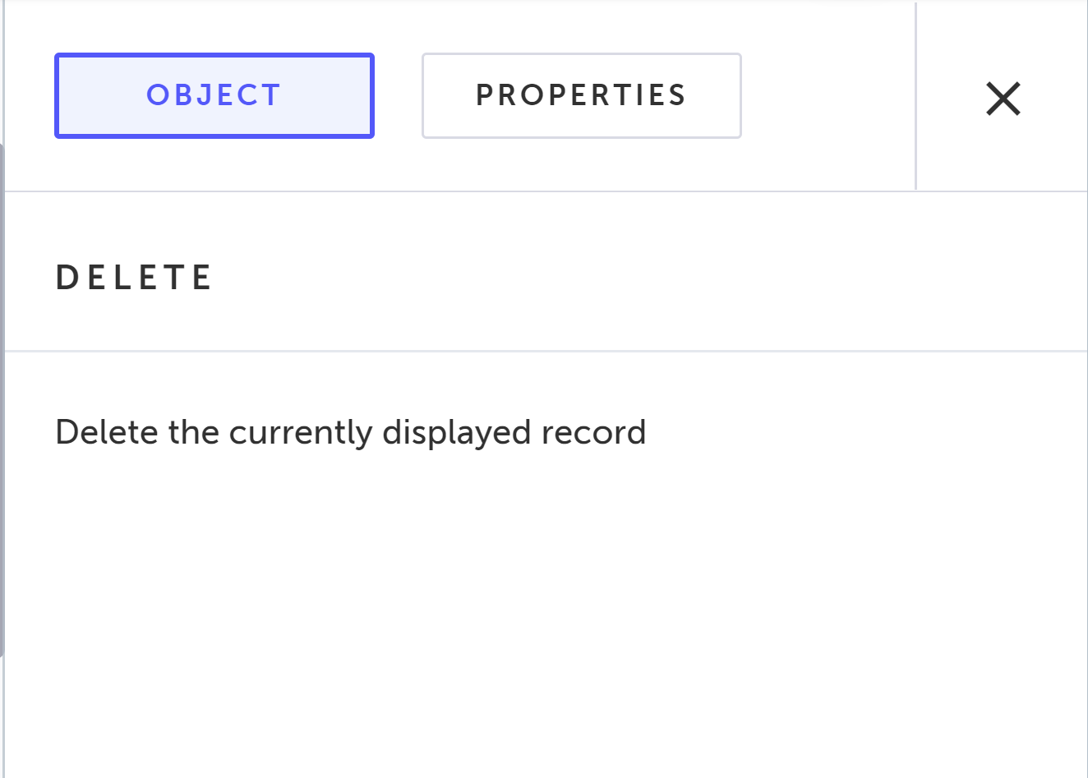Show object details via the OBJECT tab
Image resolution: width=1088 pixels, height=778 pixels.
point(214,95)
